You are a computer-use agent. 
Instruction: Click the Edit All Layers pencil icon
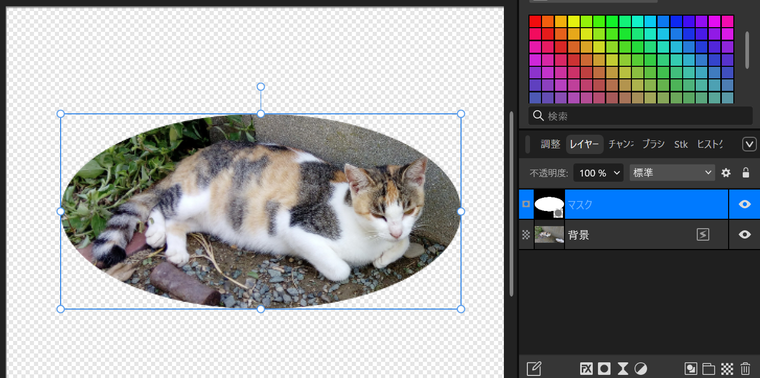(x=534, y=369)
